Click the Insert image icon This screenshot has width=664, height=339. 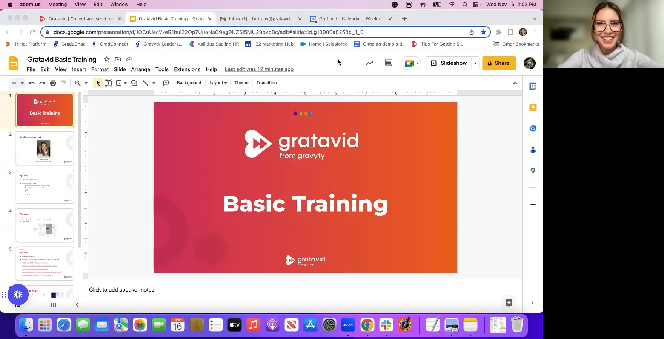(119, 83)
